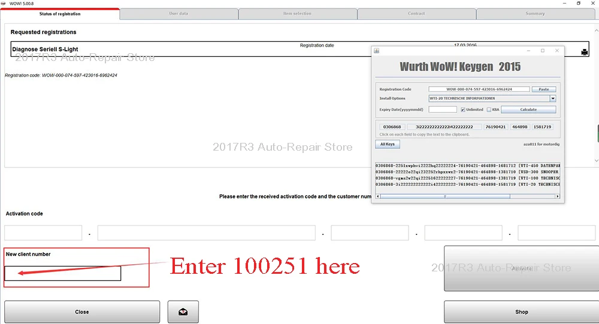The width and height of the screenshot is (599, 324).
Task: Copy key part 464898 in Keygen
Action: pos(519,127)
